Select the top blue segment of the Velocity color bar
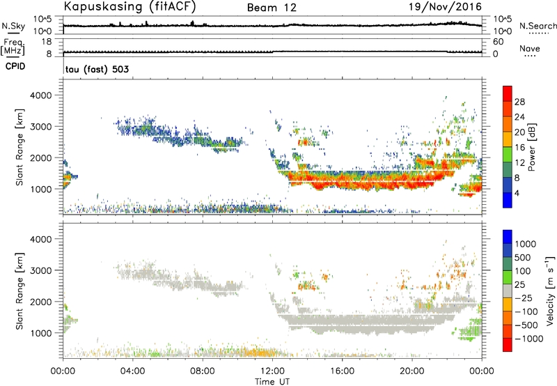 coord(508,237)
